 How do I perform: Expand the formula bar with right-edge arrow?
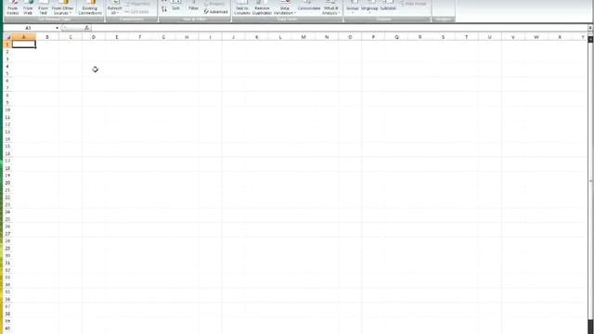pyautogui.click(x=590, y=28)
